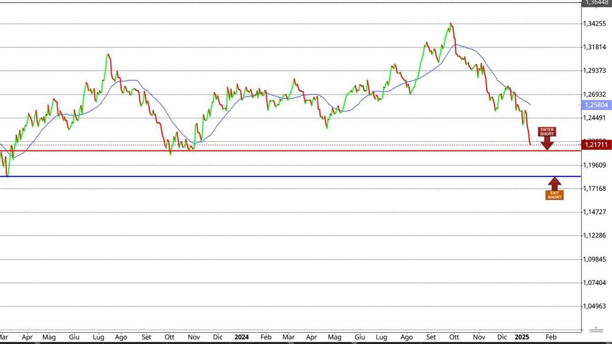Click the 1,26932 price axis label
612x344 pixels.
pos(596,94)
